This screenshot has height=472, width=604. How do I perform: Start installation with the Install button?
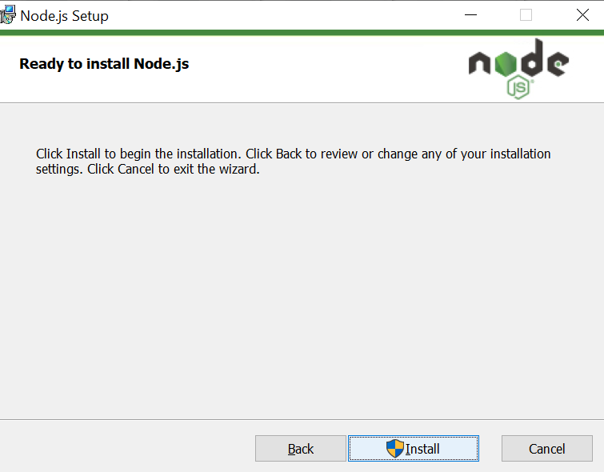pos(414,449)
